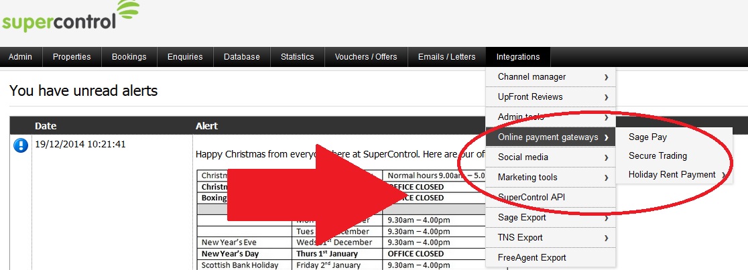Viewport: 748px width, 270px height.
Task: Expand the TNS Export submenu
Action: click(550, 238)
